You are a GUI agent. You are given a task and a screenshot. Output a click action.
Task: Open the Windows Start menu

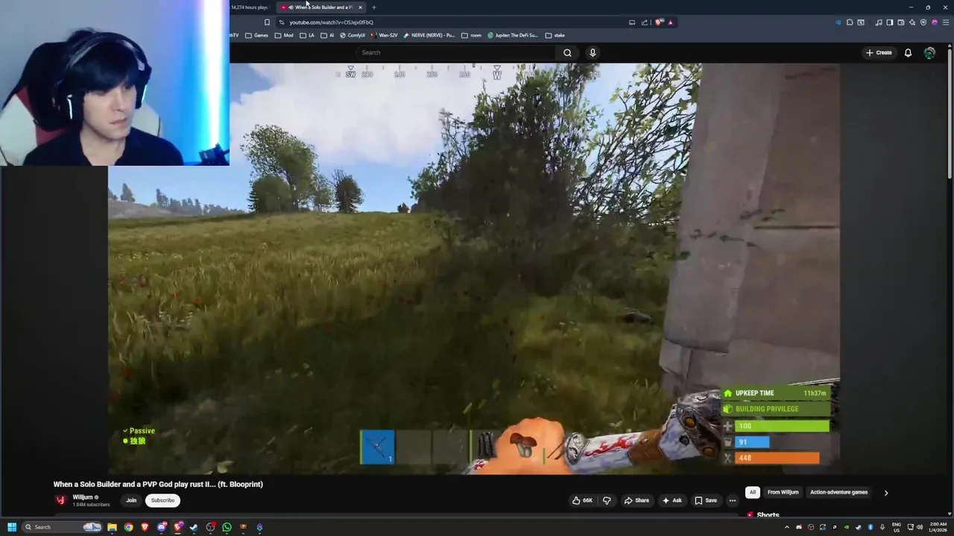tap(12, 527)
